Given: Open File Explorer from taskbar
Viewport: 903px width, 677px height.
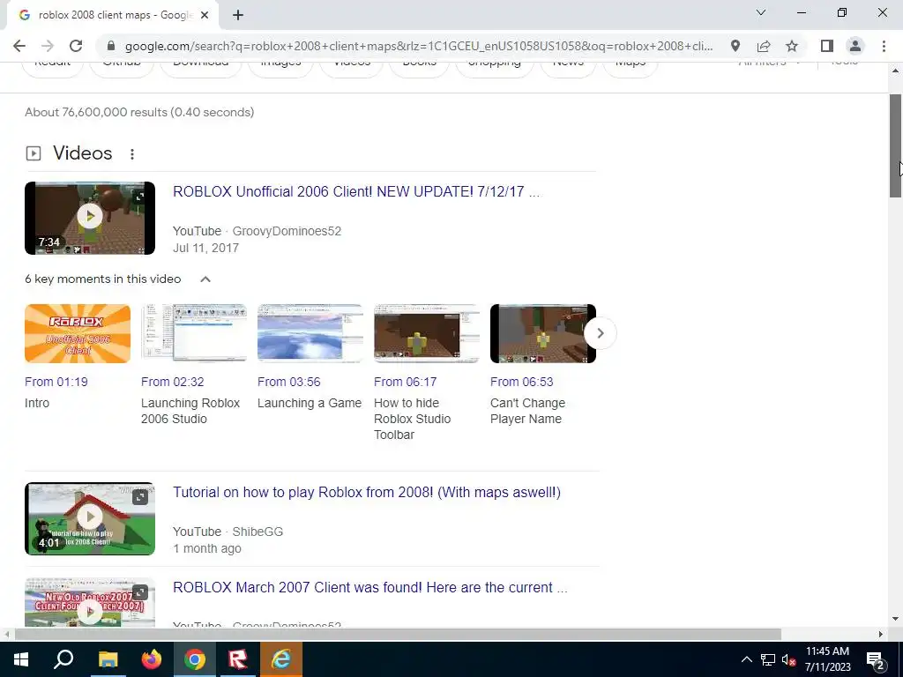Looking at the screenshot, I should coord(108,659).
